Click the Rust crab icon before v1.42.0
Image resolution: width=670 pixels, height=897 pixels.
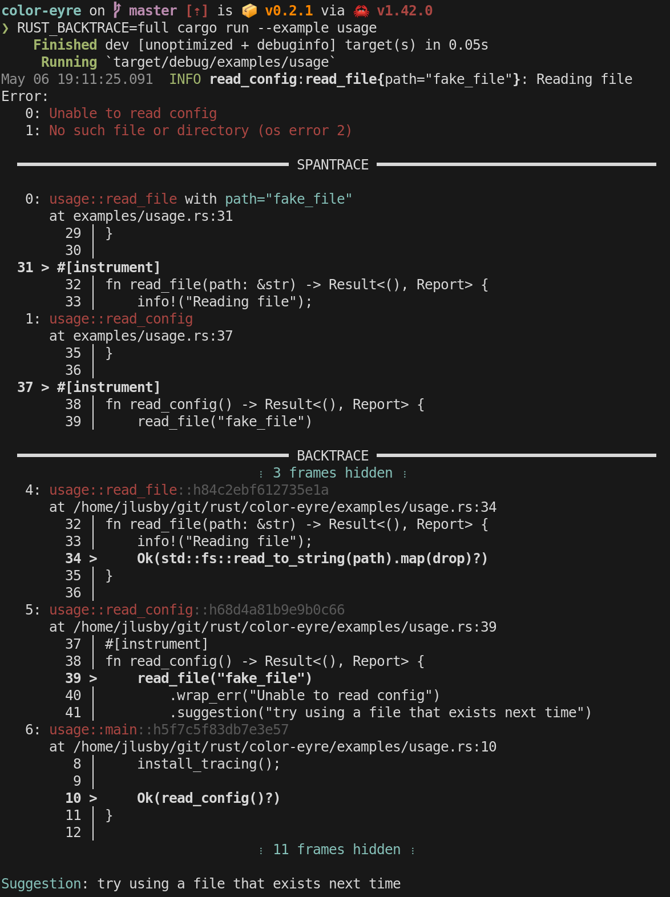(x=361, y=10)
